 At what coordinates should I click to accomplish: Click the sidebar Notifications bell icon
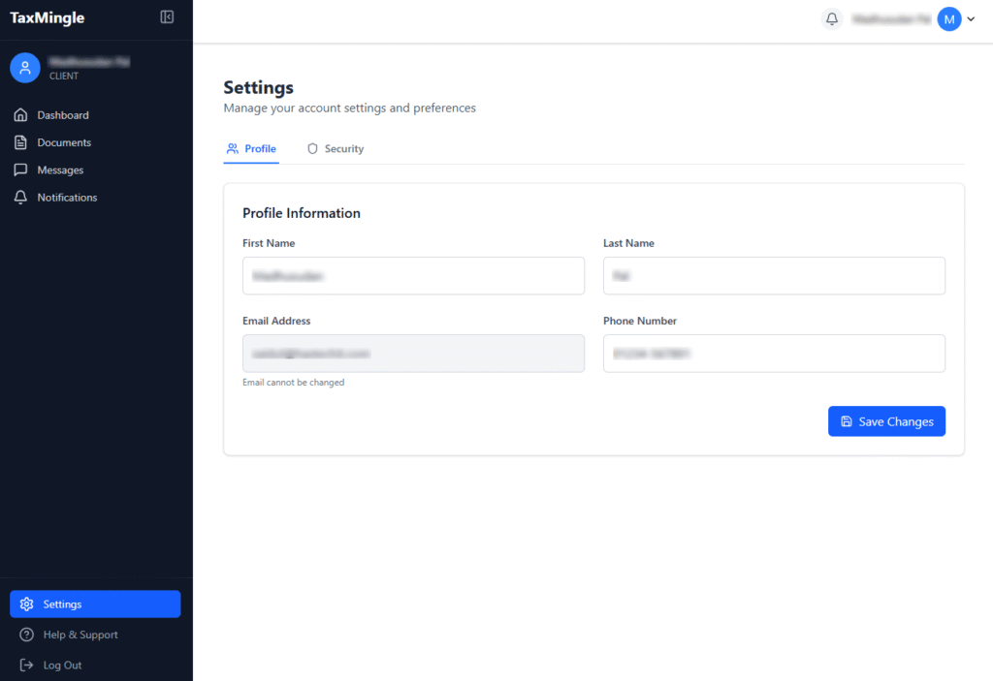20,198
